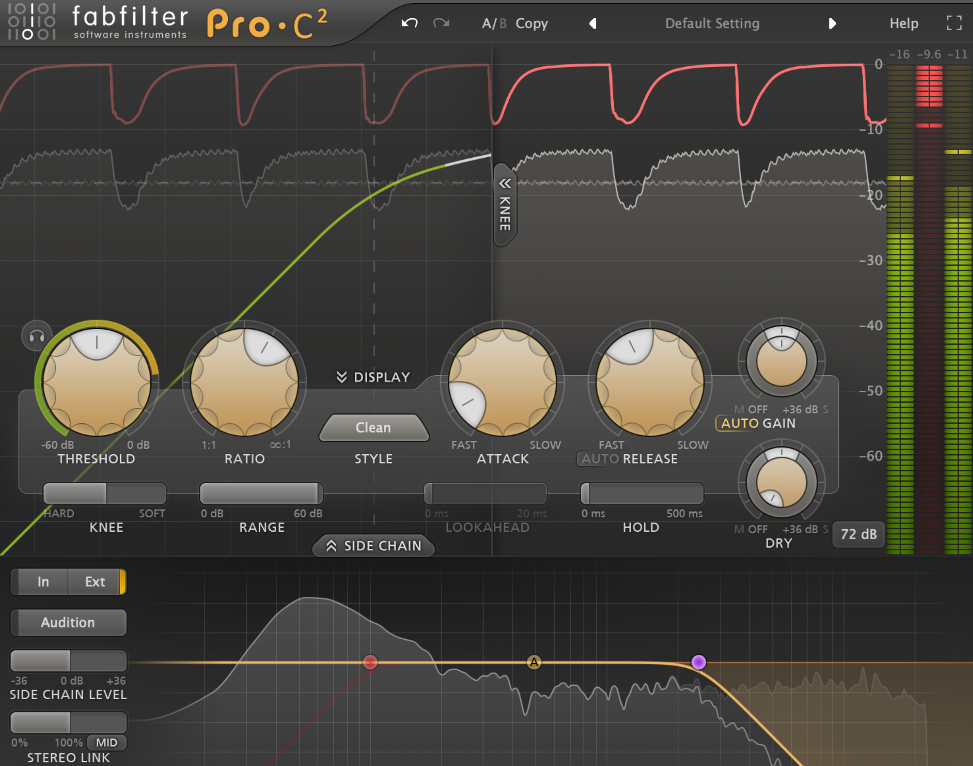Click the Threshold knob

(97, 382)
